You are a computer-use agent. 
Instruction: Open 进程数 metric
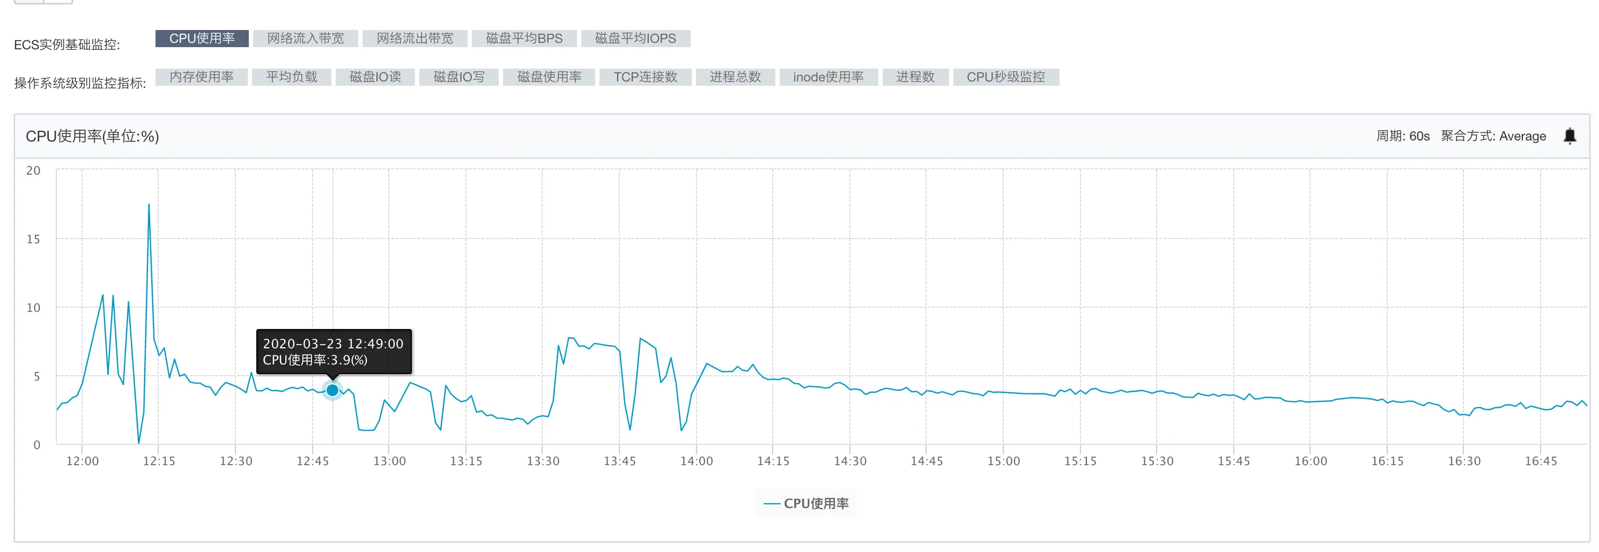click(x=915, y=77)
